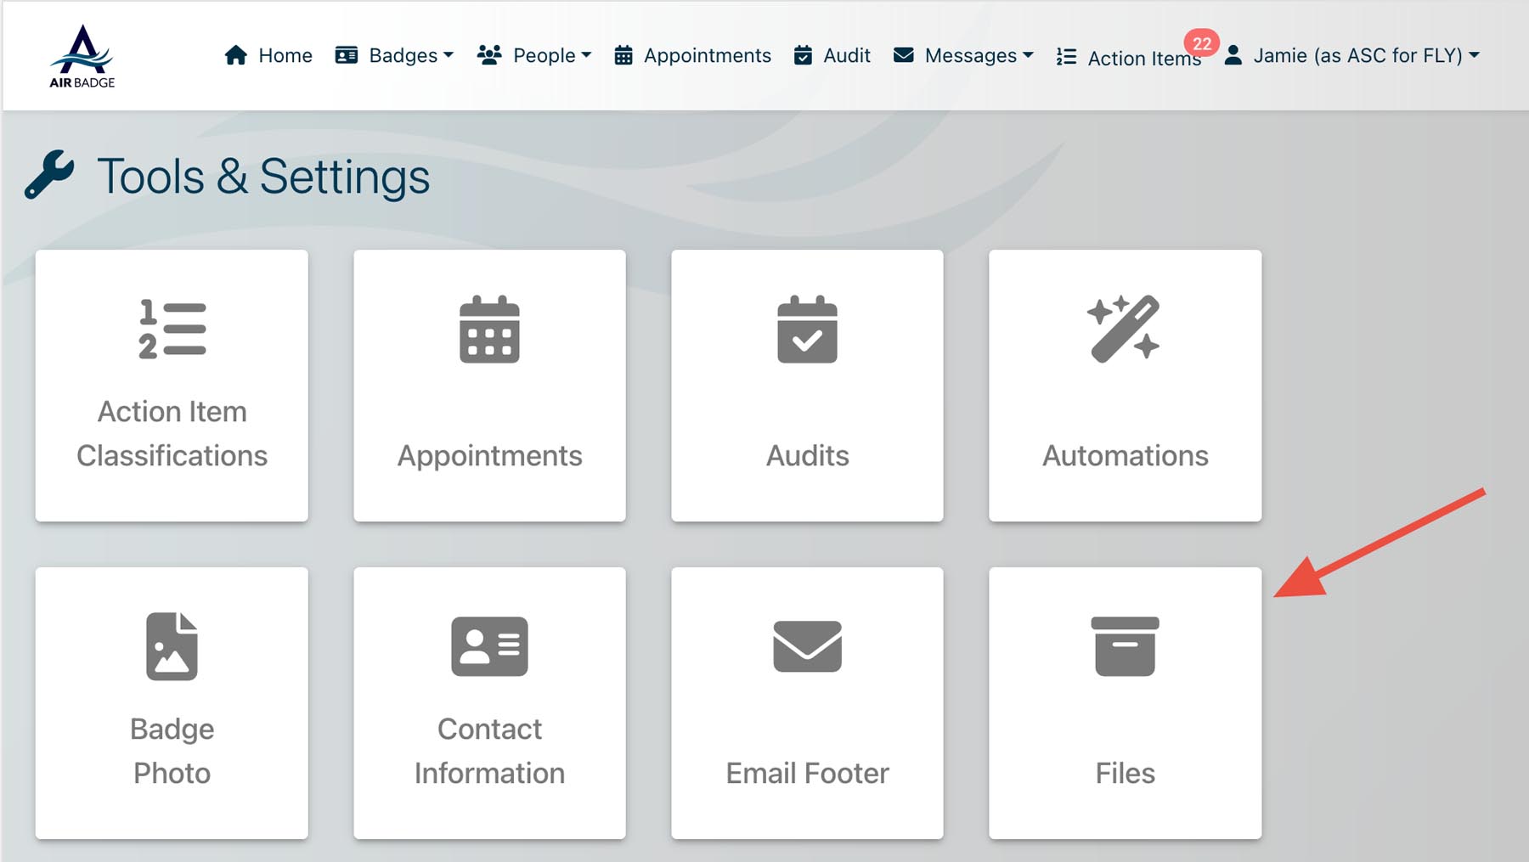Expand the People dropdown in navbar
Screen dimensions: 1529x862
click(534, 56)
